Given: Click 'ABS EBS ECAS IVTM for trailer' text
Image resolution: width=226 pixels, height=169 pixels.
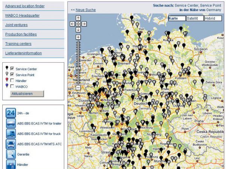Looking at the screenshot, I should [39, 124].
